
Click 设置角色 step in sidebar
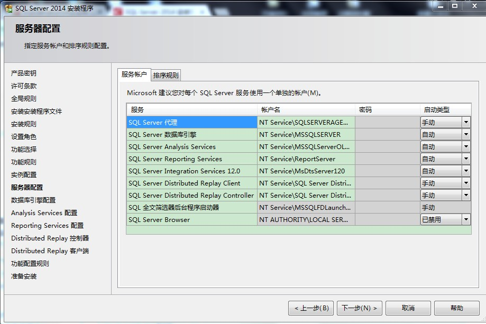[x=24, y=136]
